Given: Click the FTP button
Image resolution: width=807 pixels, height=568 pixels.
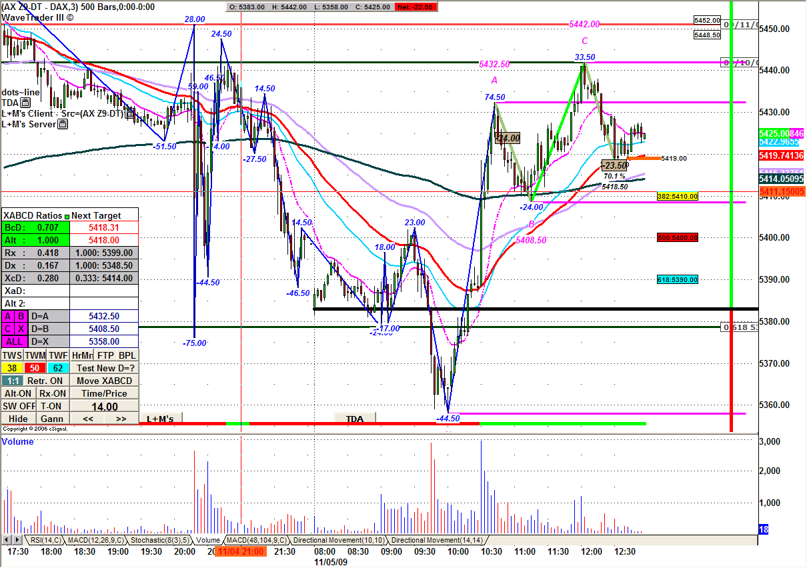Looking at the screenshot, I should point(105,356).
